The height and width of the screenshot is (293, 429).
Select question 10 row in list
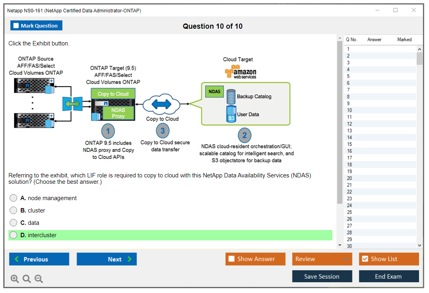pos(379,110)
